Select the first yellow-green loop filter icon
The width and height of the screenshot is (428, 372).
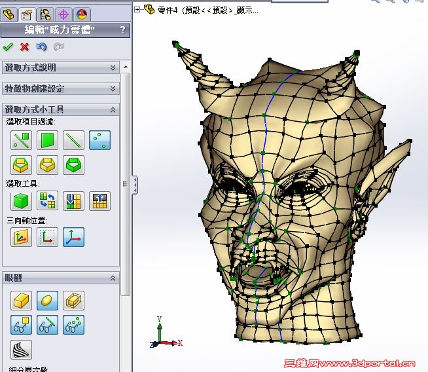(22, 165)
